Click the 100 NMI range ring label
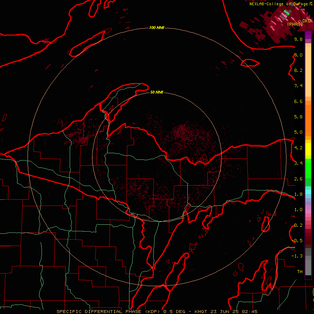314x314 pixels. (157, 28)
